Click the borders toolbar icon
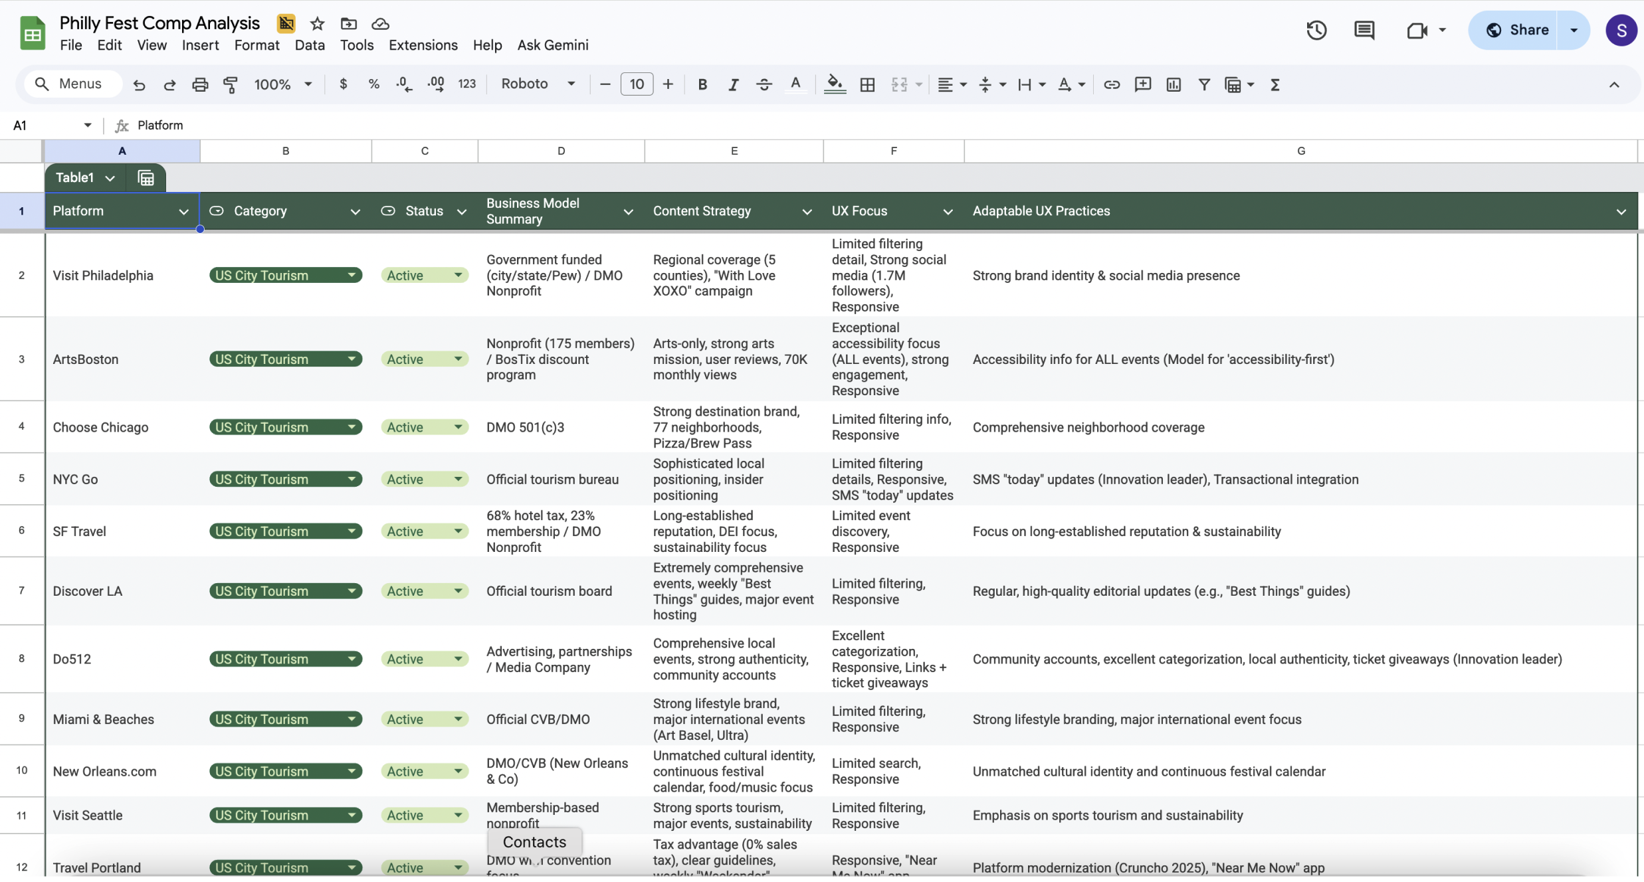 tap(867, 84)
